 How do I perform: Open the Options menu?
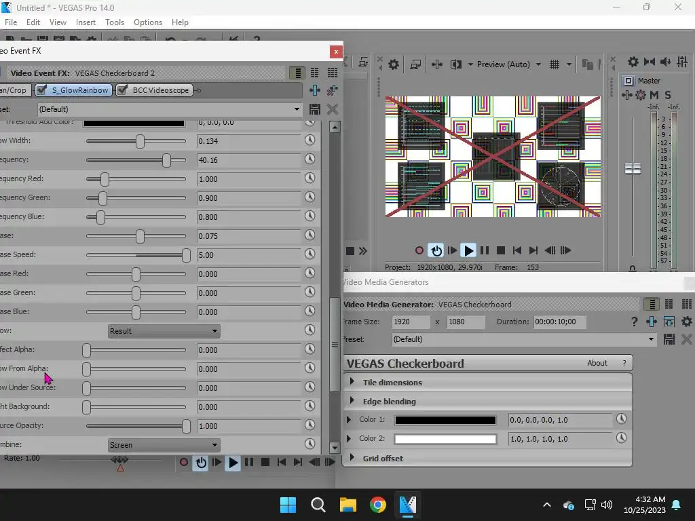[x=148, y=22]
